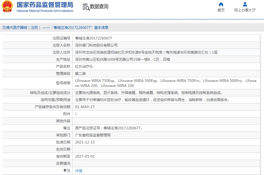Click National Medical Products Administration English text
Viewport: 264px width, 175px height.
pos(45,11)
